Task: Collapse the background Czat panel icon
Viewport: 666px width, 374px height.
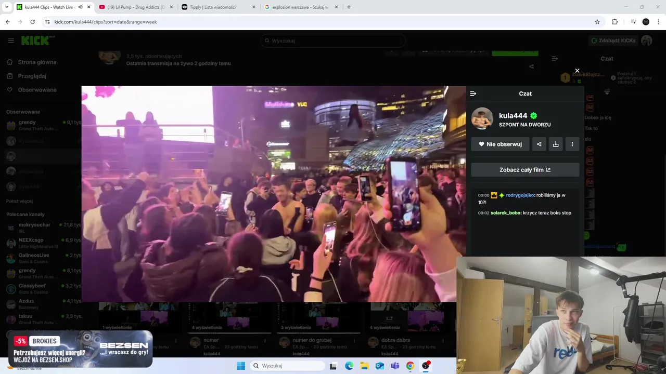Action: pyautogui.click(x=555, y=59)
